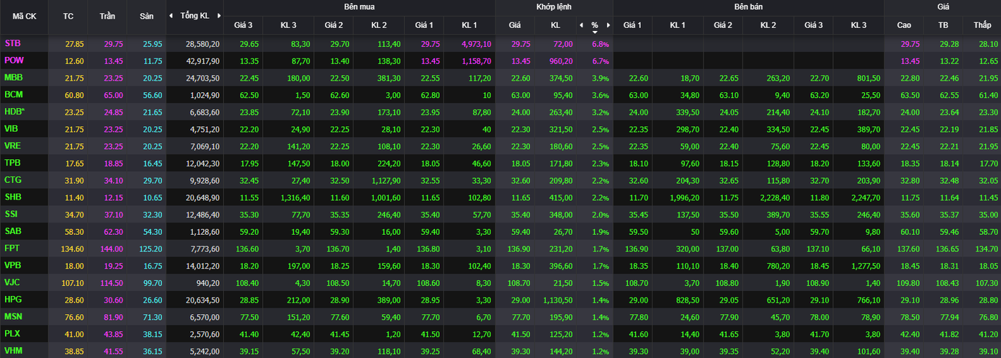The width and height of the screenshot is (1001, 358).
Task: Click the left arrow beside Tổng KL
Action: point(171,16)
